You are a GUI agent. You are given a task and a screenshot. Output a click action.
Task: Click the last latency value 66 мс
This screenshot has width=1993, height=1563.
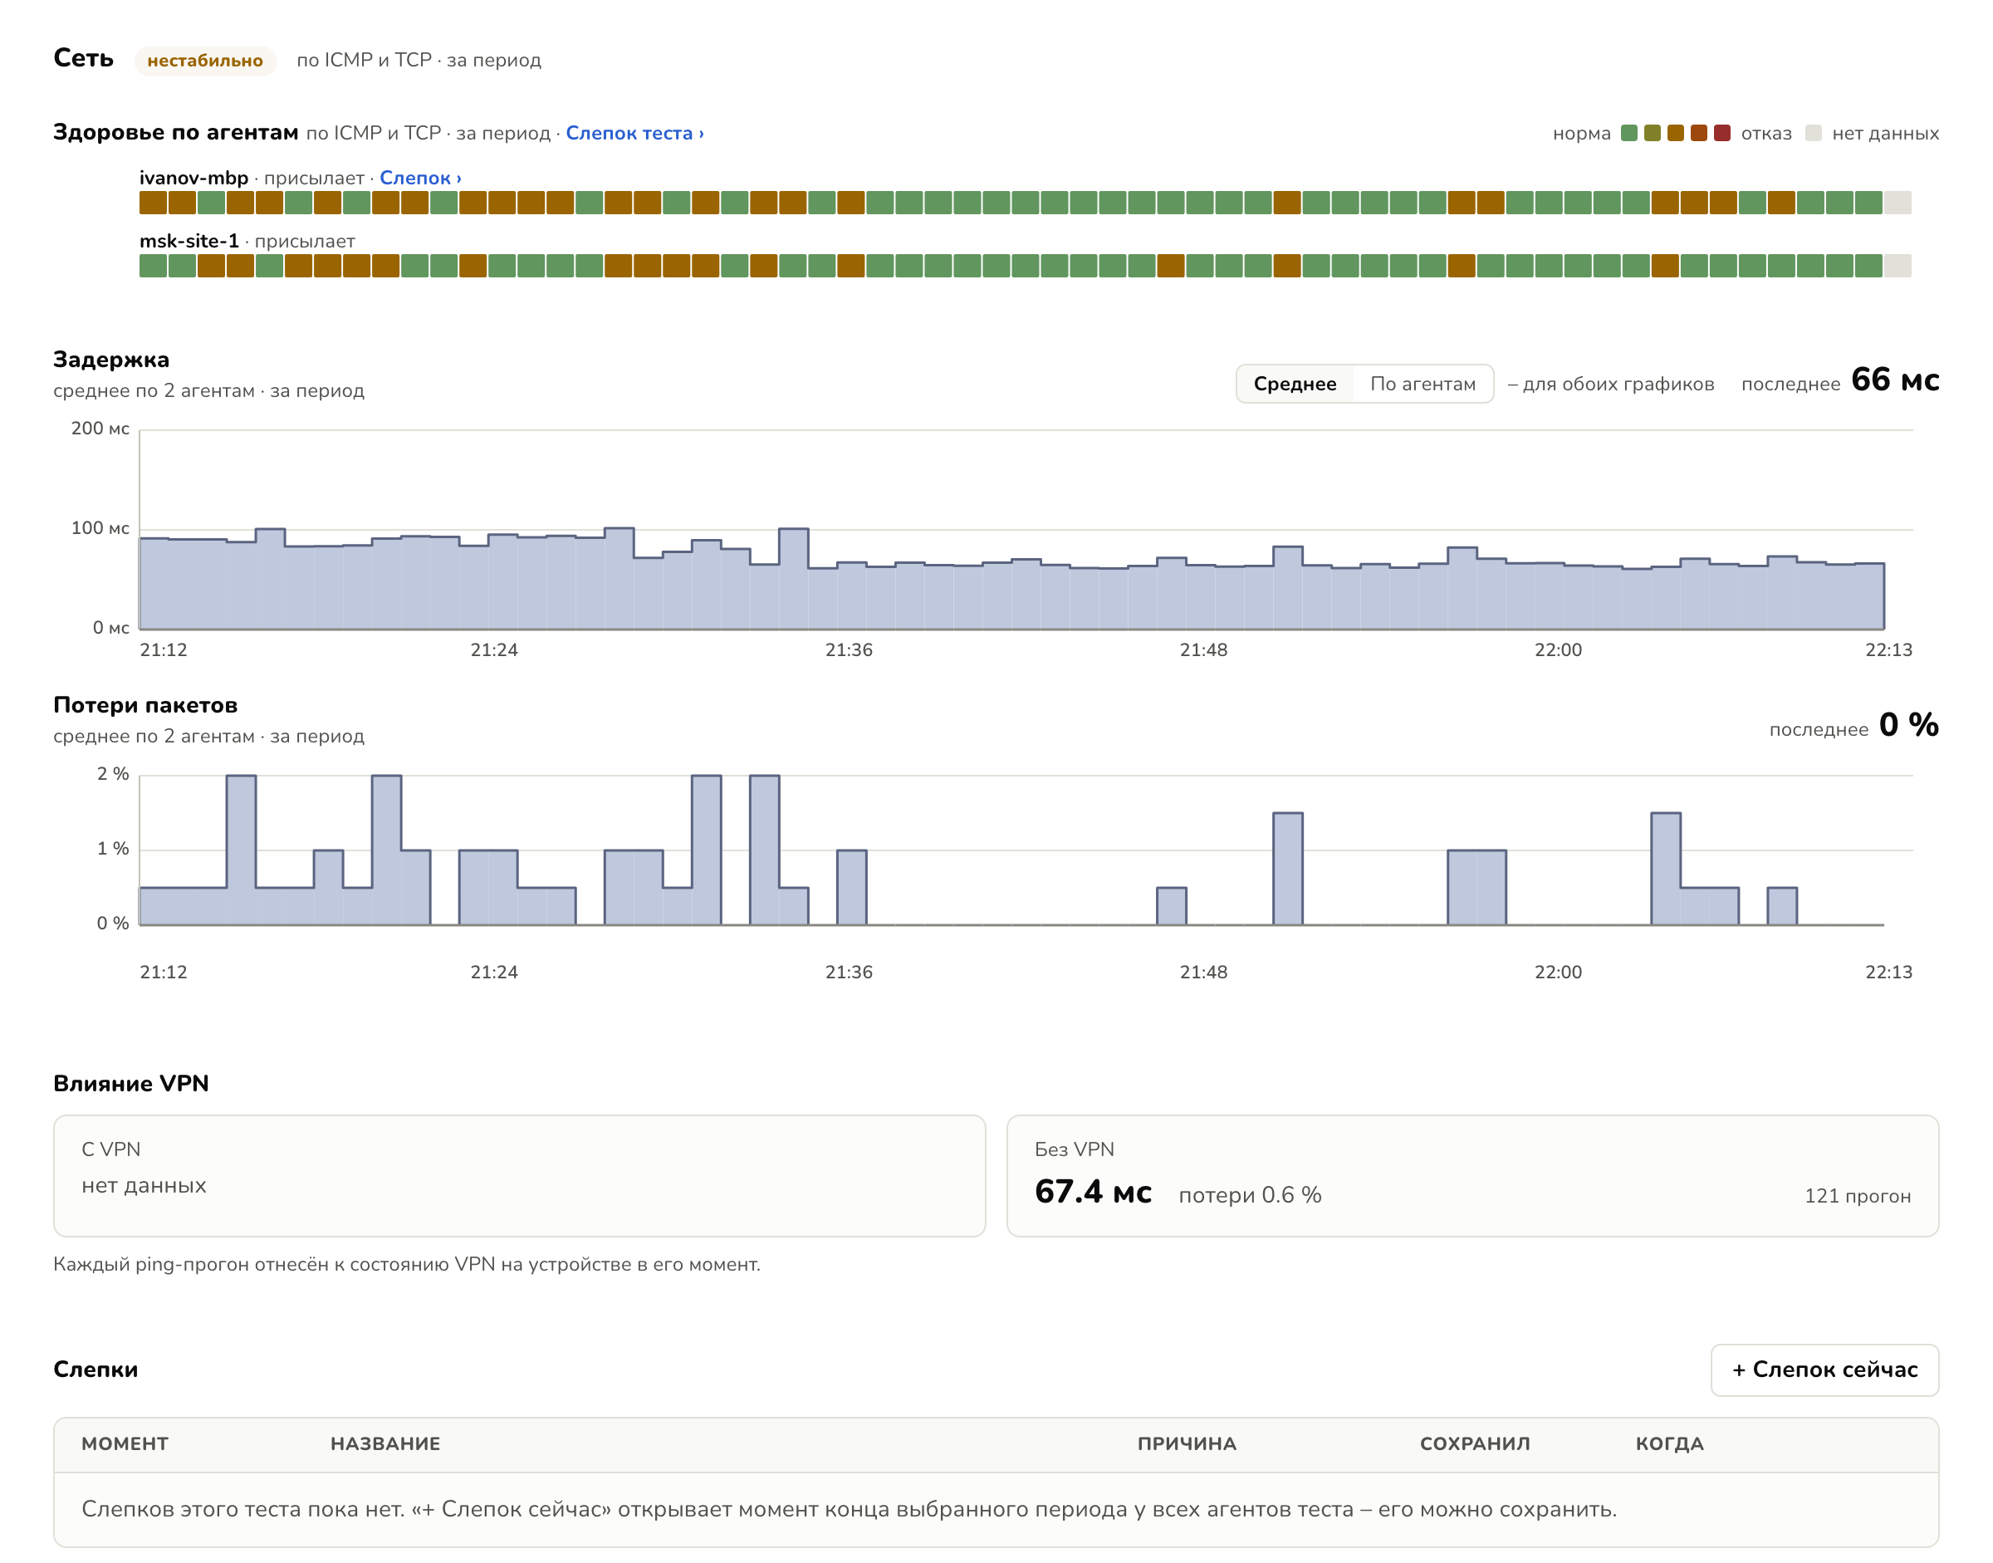[1895, 380]
